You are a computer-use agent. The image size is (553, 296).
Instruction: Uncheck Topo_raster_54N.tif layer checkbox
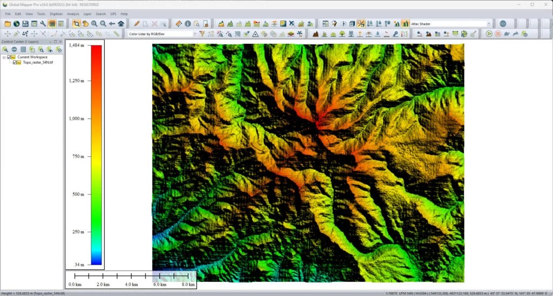[x=15, y=63]
